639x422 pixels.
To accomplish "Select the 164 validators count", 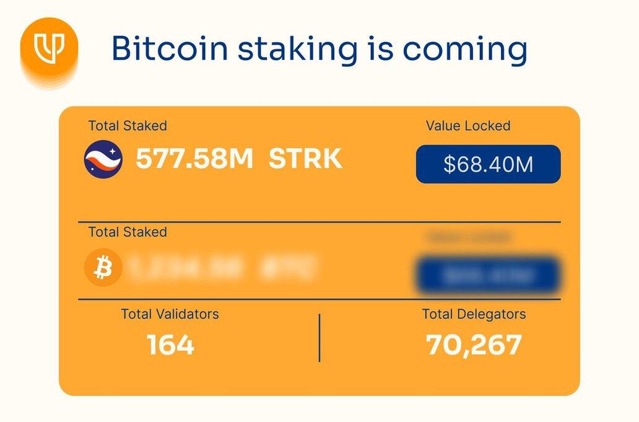I will point(170,345).
